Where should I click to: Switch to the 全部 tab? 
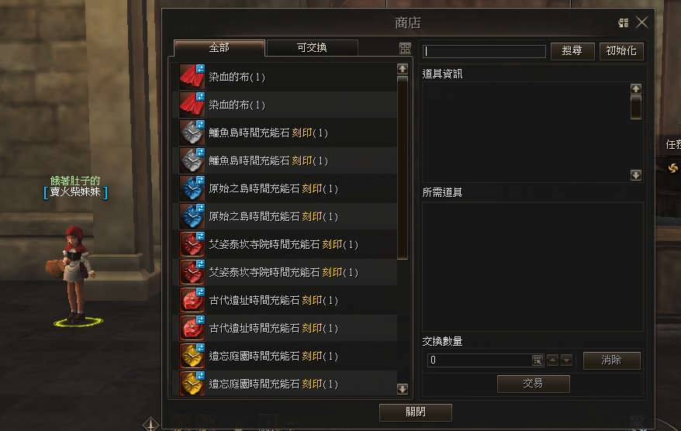click(219, 48)
